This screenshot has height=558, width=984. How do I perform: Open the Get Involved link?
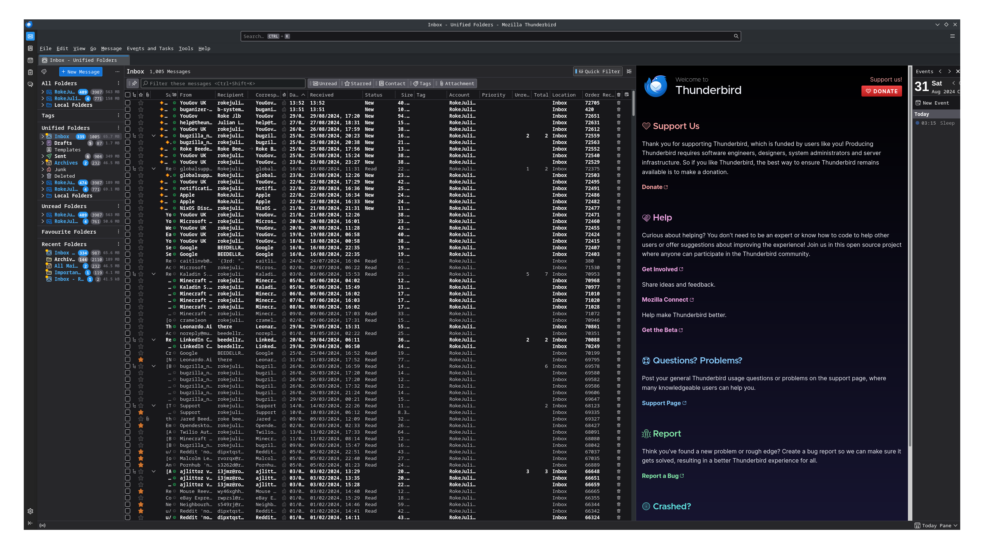[662, 269]
